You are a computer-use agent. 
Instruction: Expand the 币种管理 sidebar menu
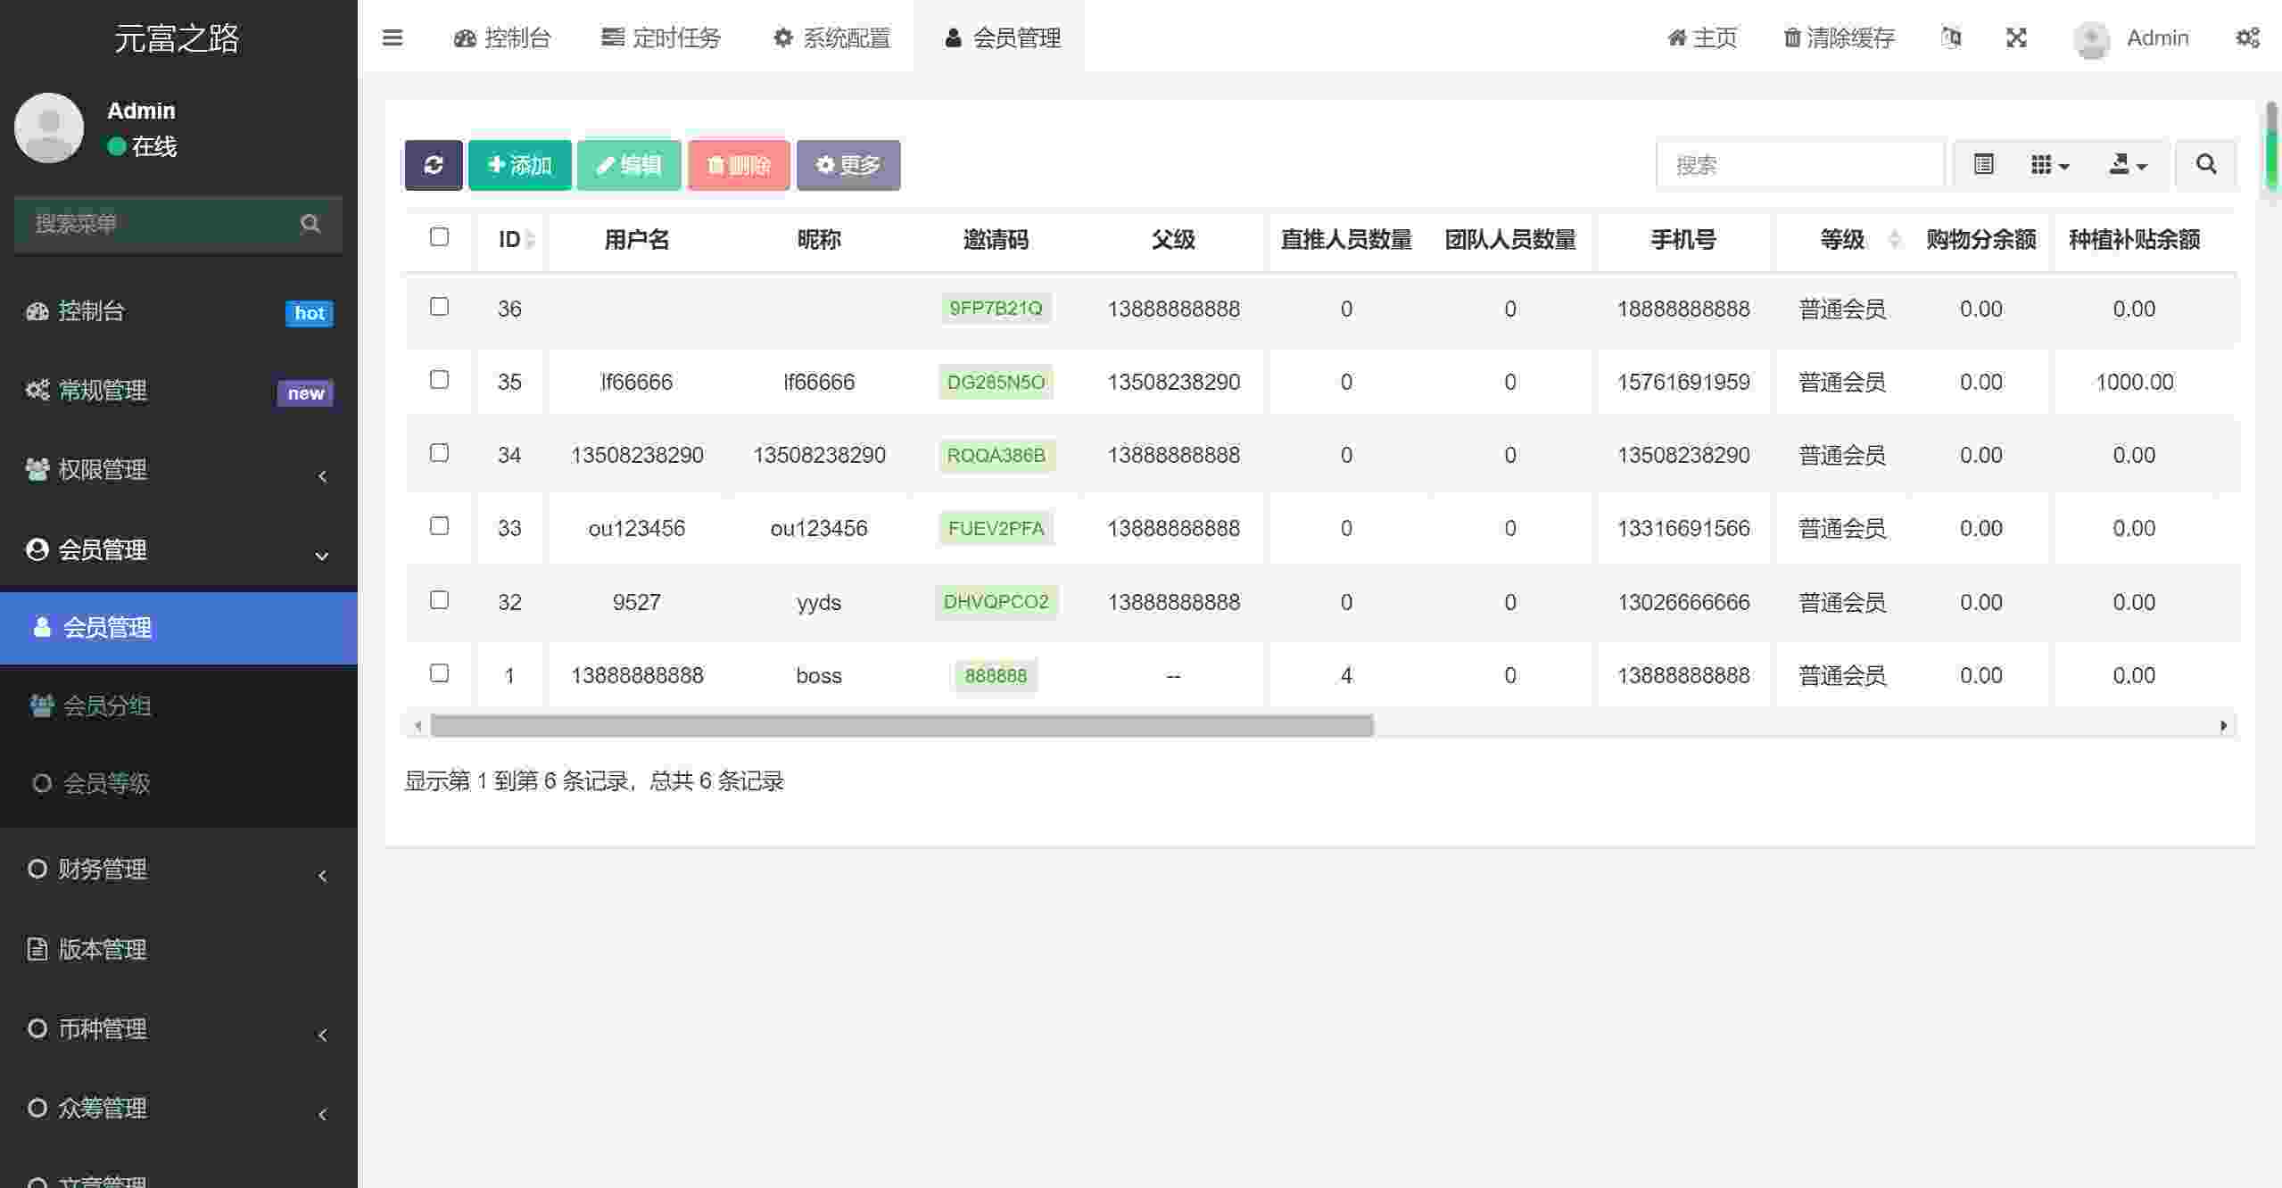178,1029
